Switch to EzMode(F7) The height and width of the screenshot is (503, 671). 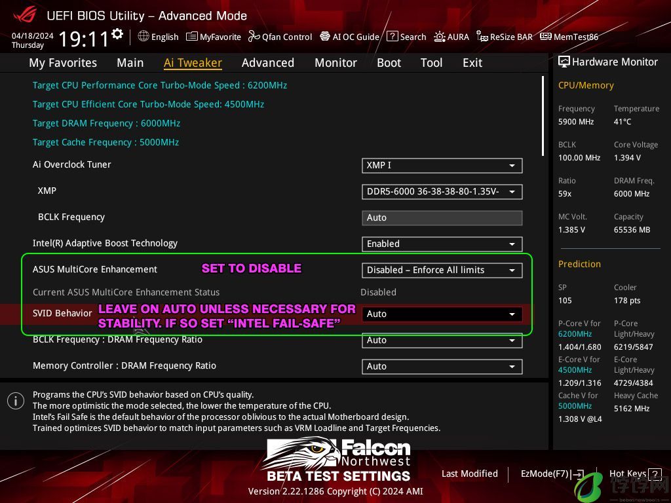[552, 474]
